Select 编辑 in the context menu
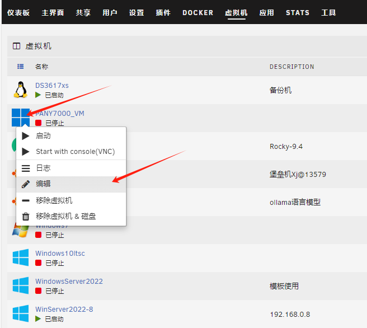 (x=43, y=184)
